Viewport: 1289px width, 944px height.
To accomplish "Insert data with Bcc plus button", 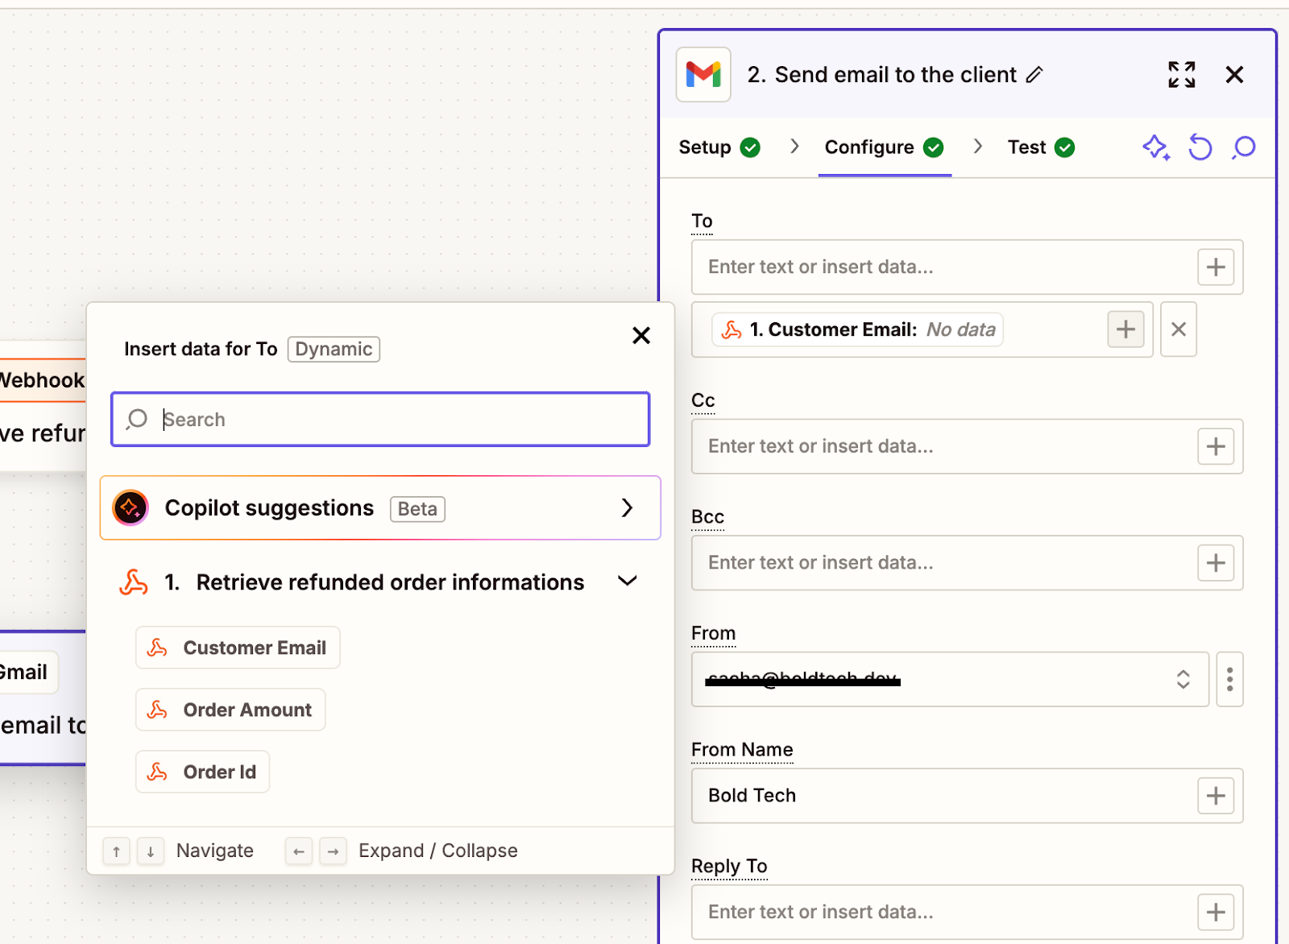I will click(x=1216, y=562).
